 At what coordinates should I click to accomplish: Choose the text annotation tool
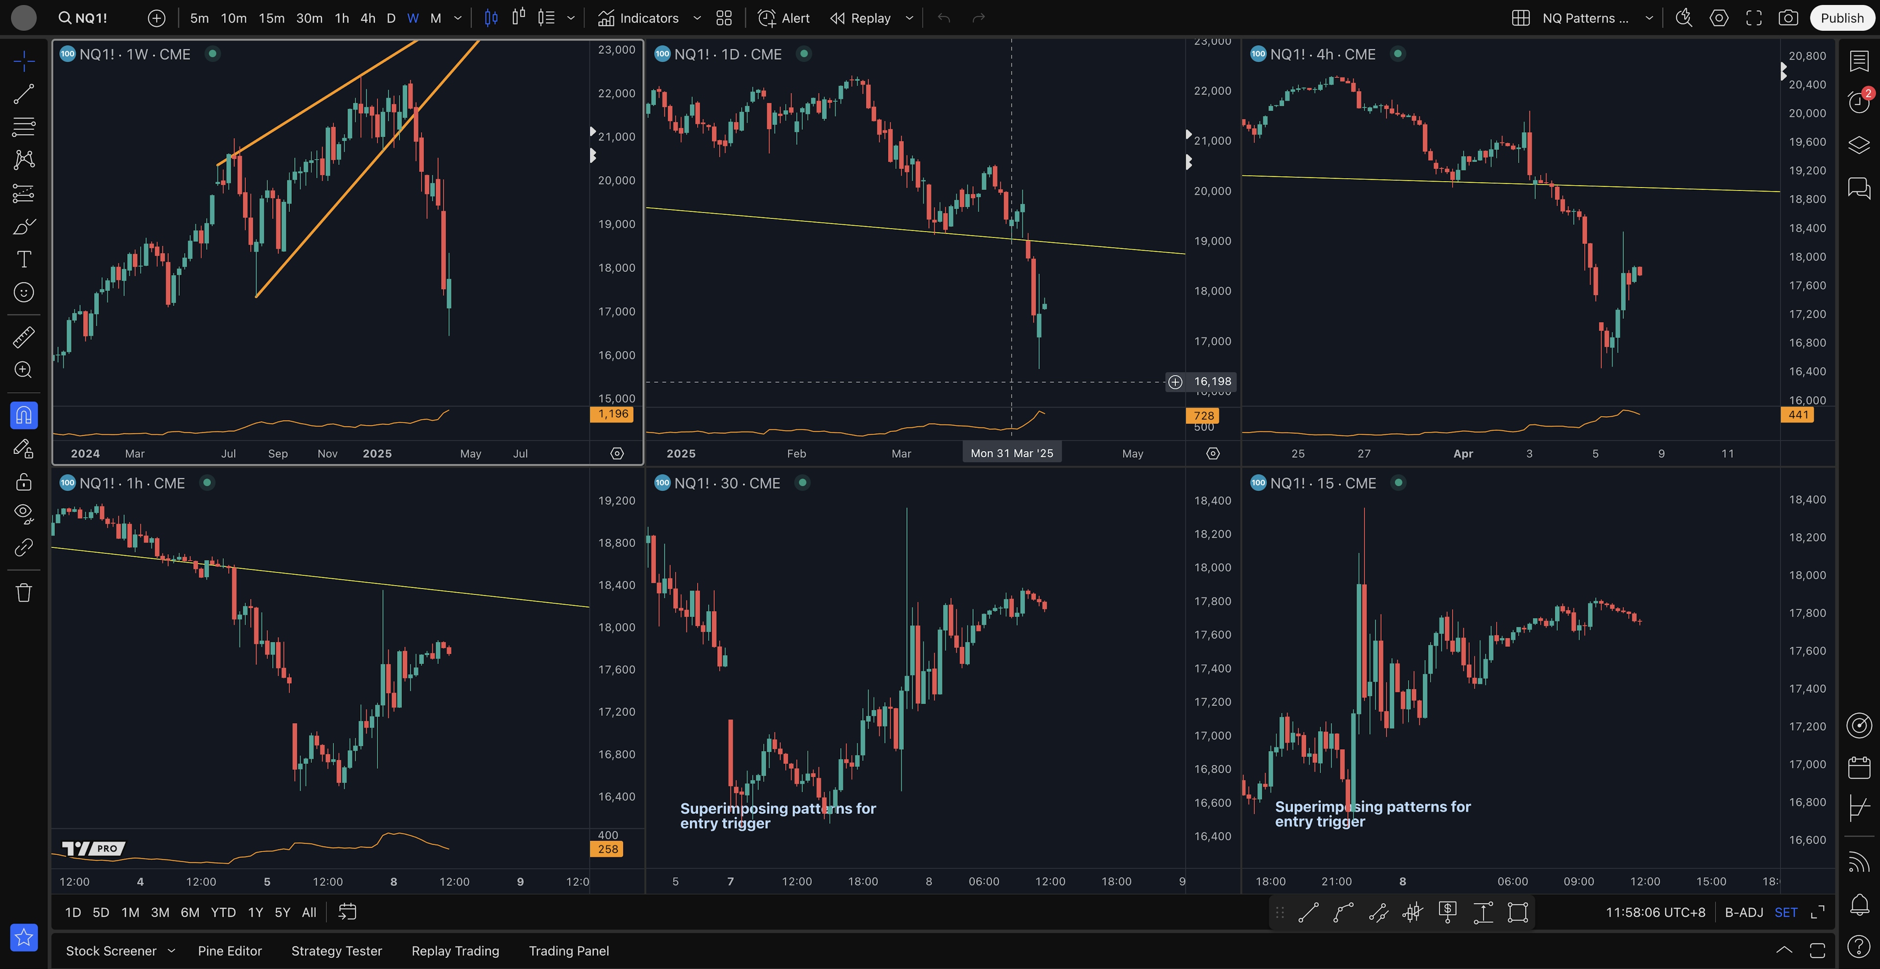tap(23, 259)
